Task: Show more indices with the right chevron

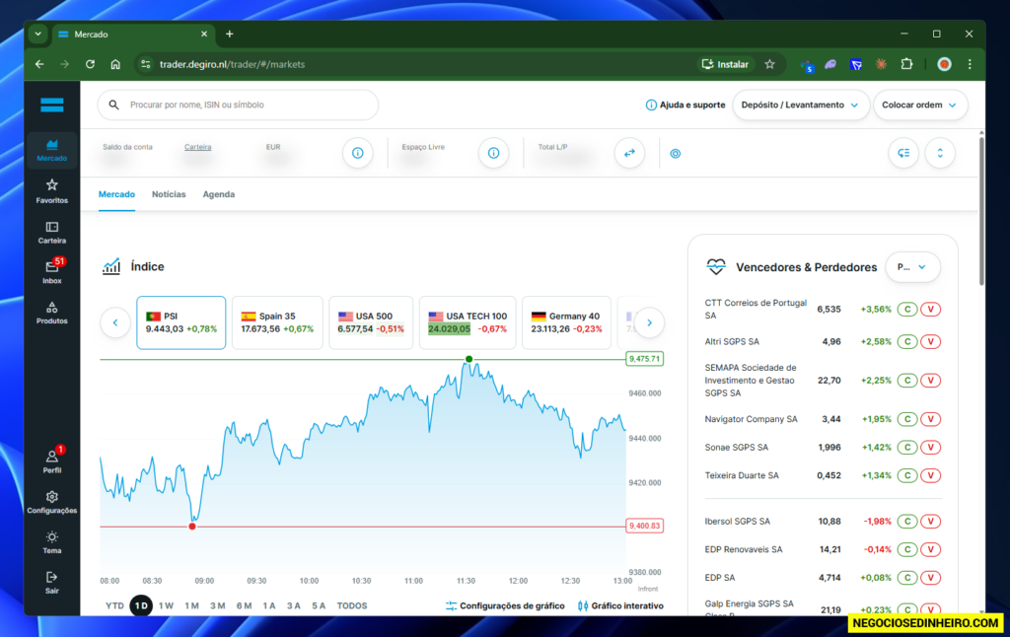Action: [x=649, y=322]
